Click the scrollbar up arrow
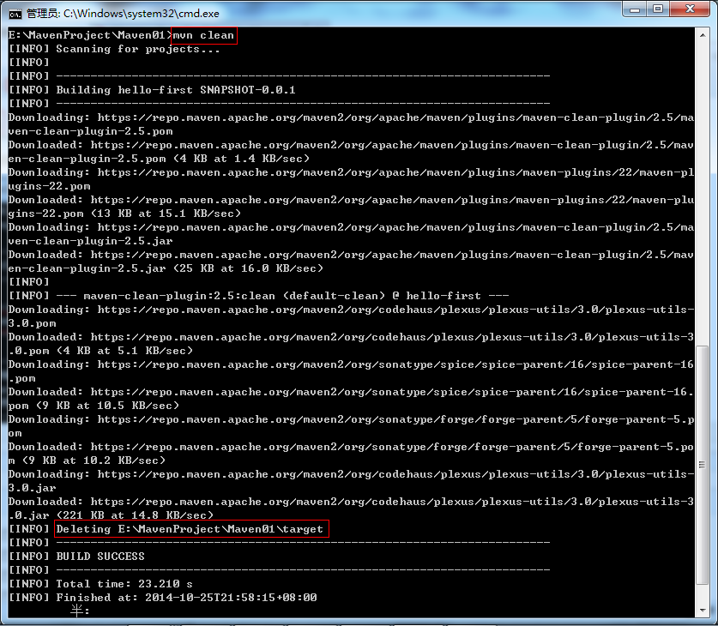This screenshot has width=718, height=626. [x=703, y=35]
